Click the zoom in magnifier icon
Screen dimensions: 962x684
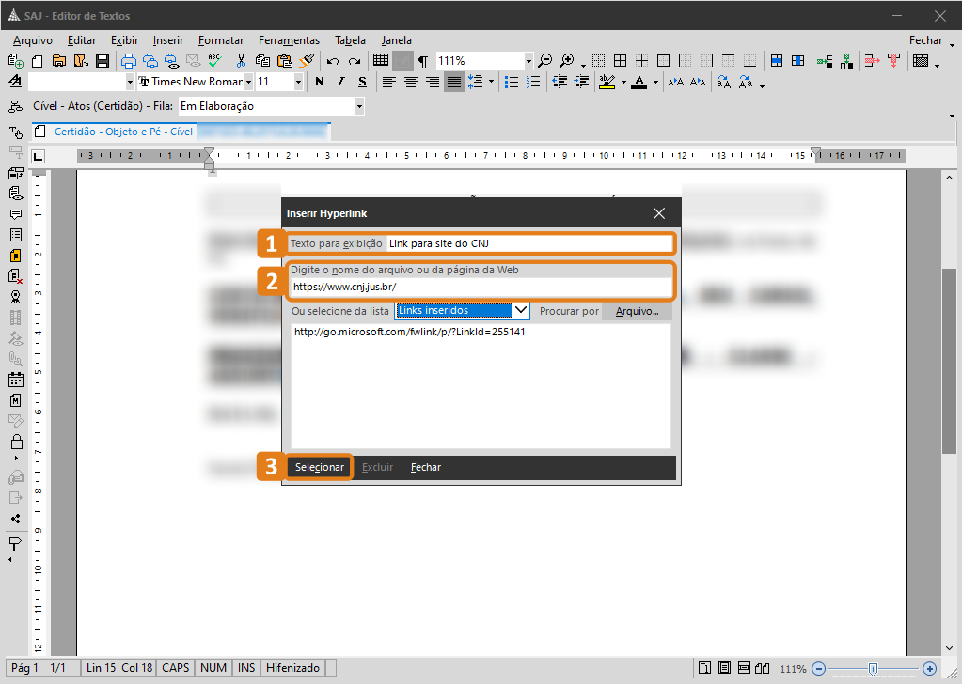tap(566, 61)
